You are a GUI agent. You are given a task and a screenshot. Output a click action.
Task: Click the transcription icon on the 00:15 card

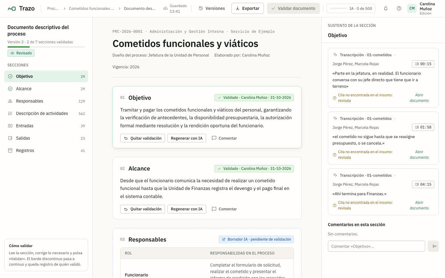pyautogui.click(x=335, y=55)
